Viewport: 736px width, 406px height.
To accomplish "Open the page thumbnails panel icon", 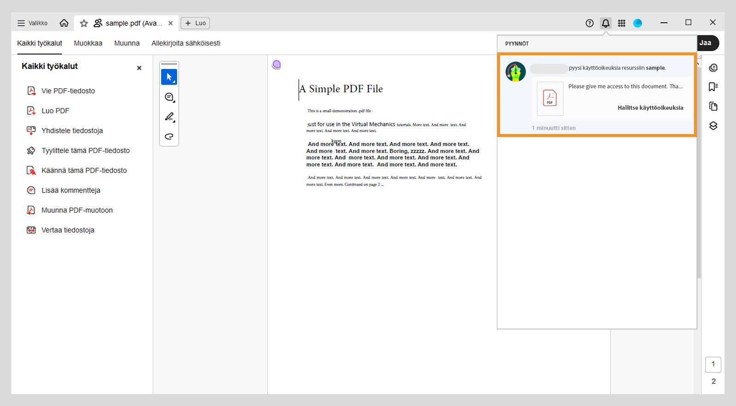I will (x=713, y=107).
